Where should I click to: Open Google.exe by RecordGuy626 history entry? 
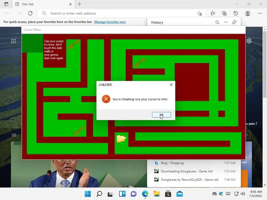tap(194, 180)
